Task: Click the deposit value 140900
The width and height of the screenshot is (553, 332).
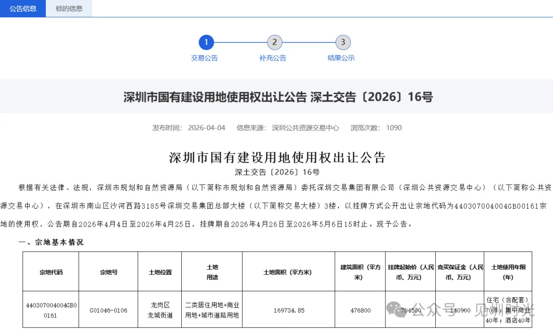Action: tap(460, 310)
